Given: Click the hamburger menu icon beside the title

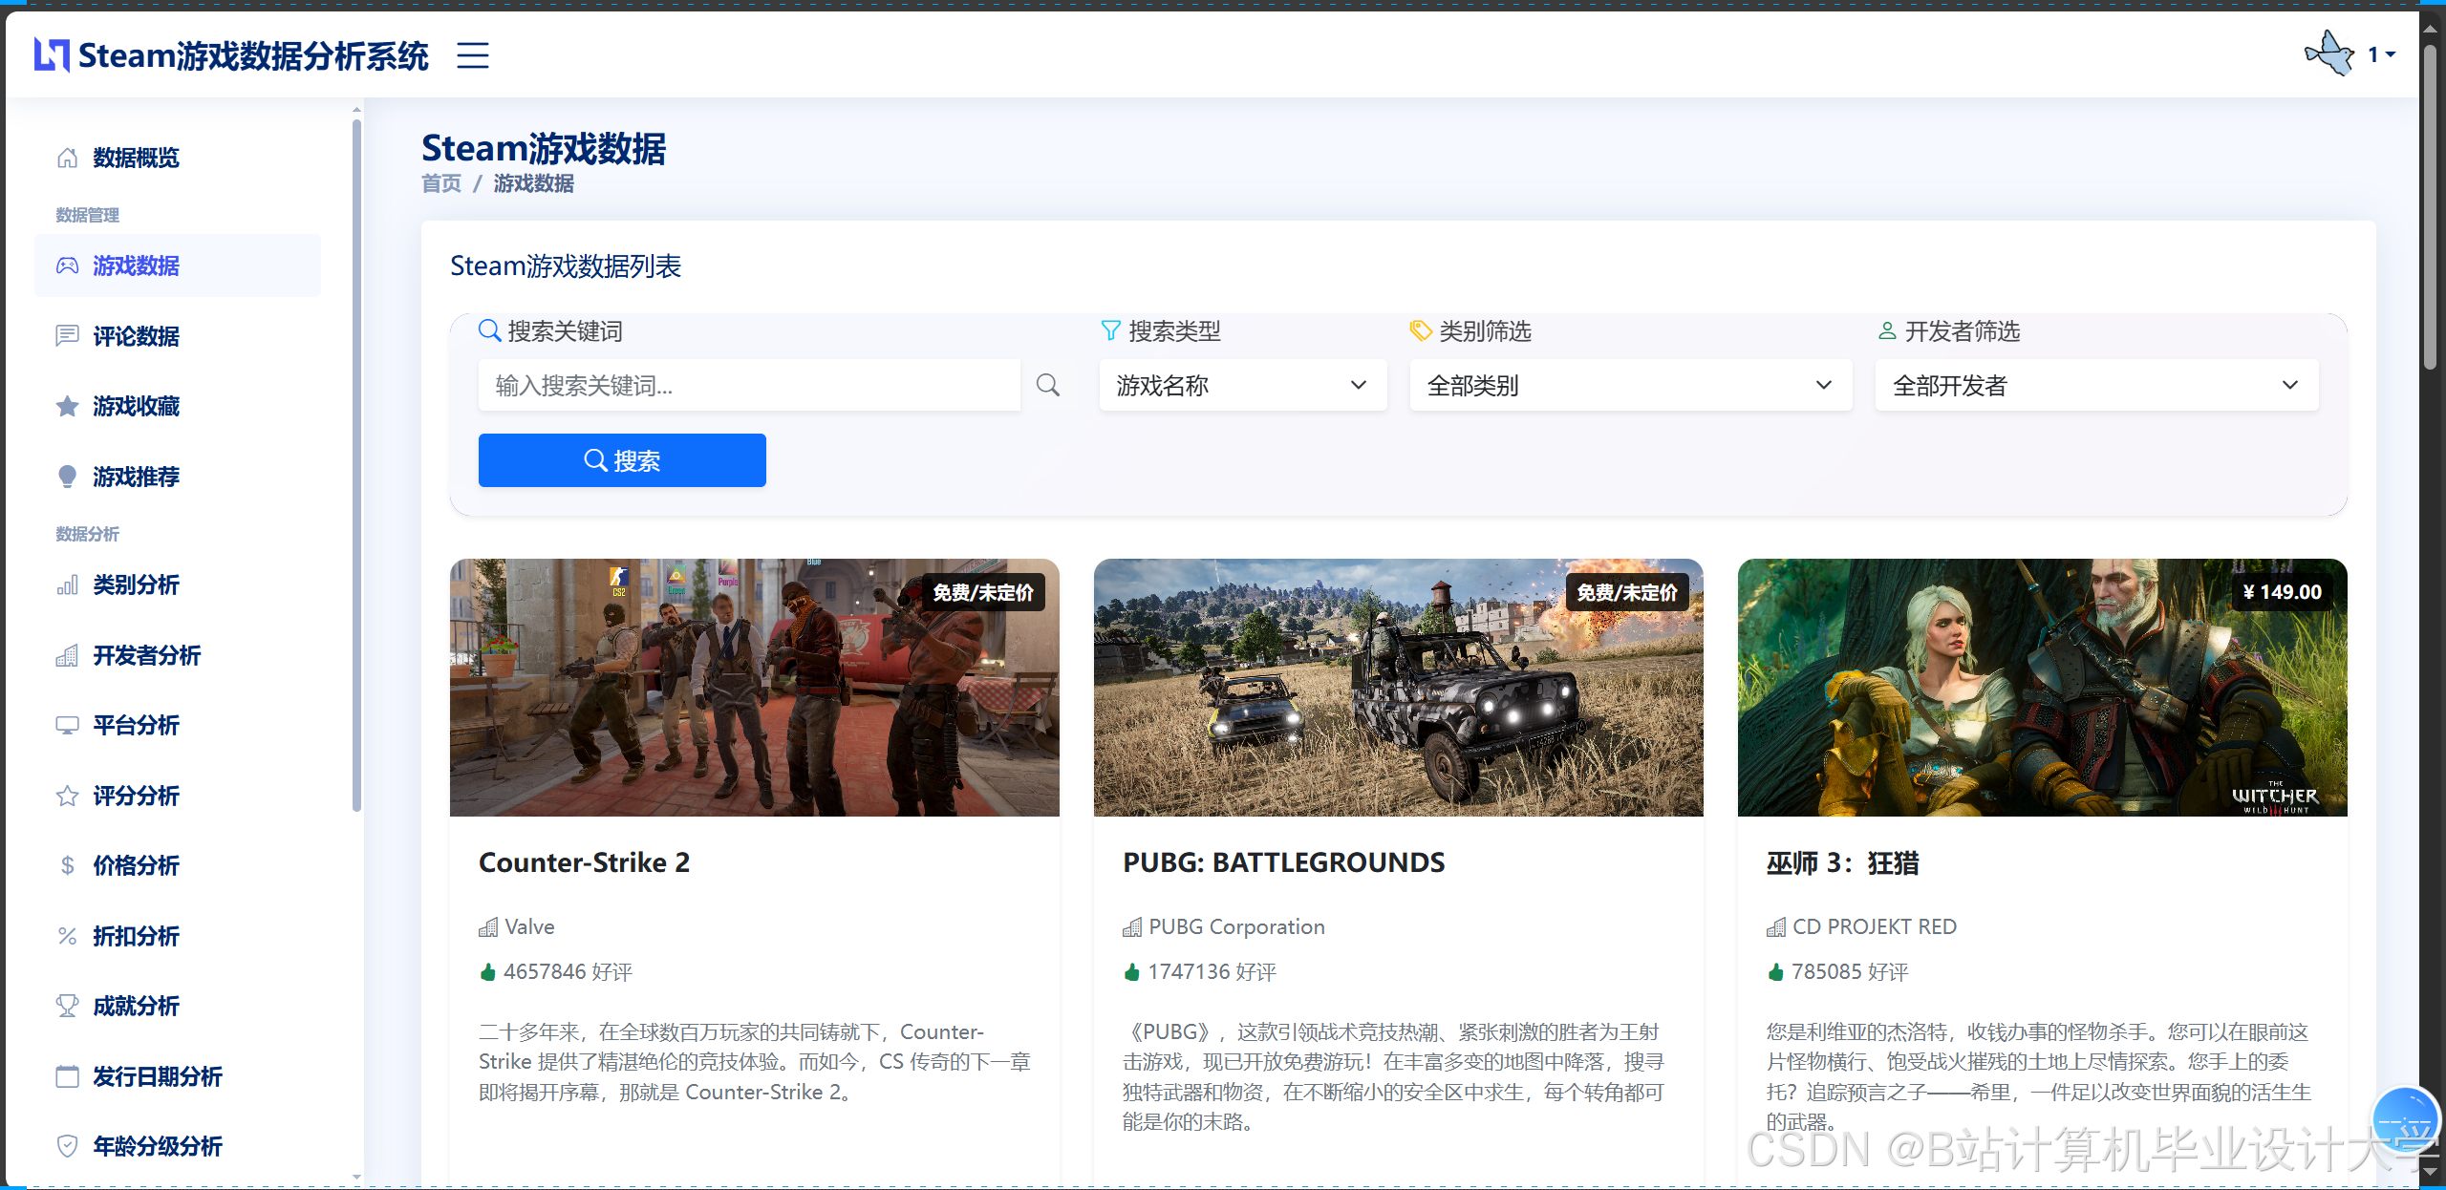Looking at the screenshot, I should tap(472, 56).
